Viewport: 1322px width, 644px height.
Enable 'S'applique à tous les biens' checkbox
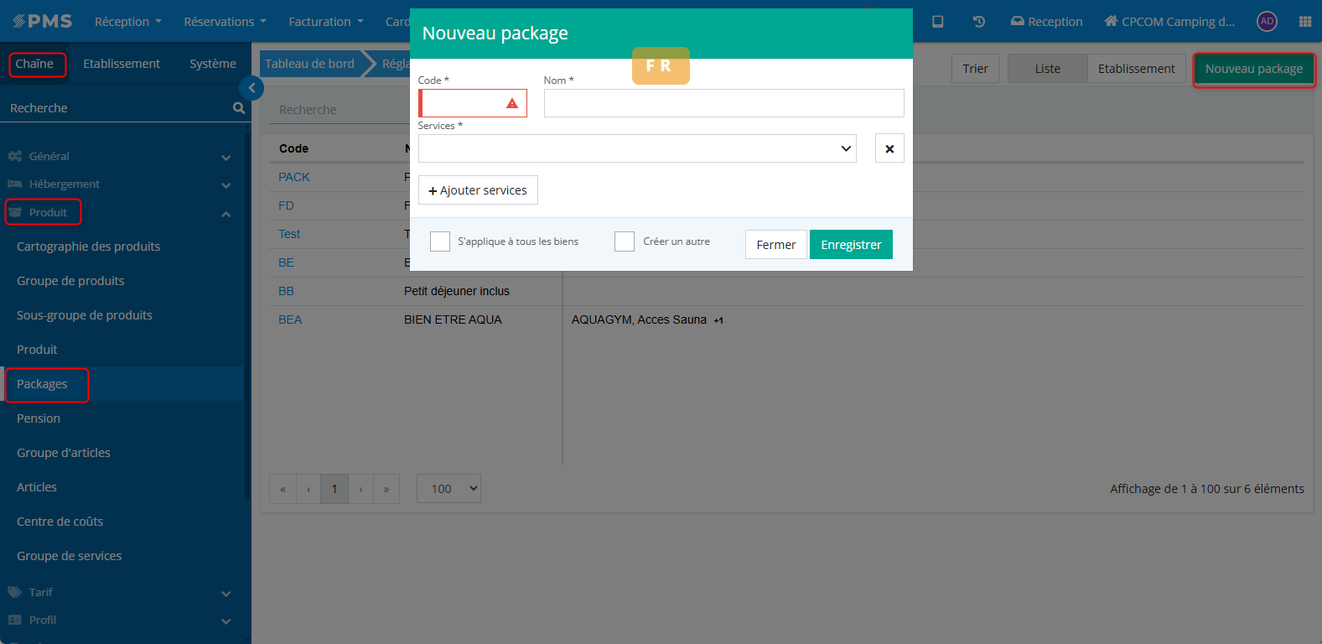point(440,241)
